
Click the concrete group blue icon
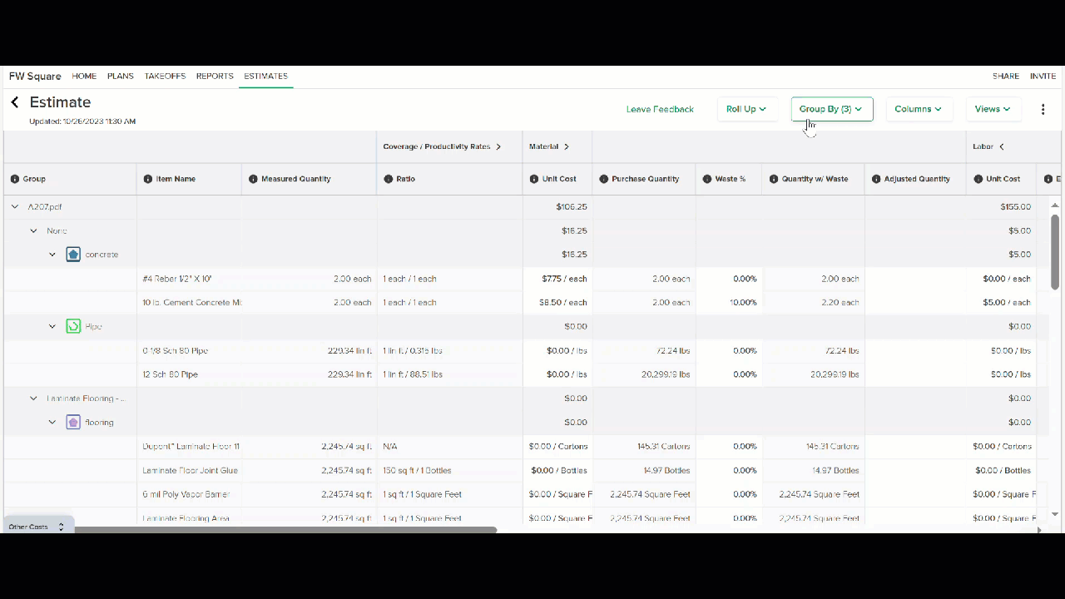[x=73, y=255]
